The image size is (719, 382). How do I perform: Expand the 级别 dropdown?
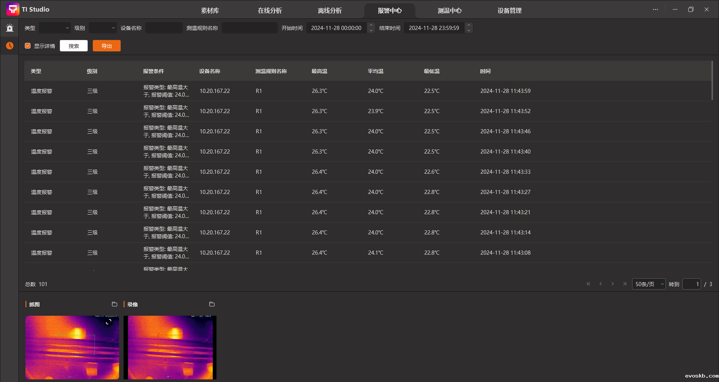pyautogui.click(x=103, y=28)
